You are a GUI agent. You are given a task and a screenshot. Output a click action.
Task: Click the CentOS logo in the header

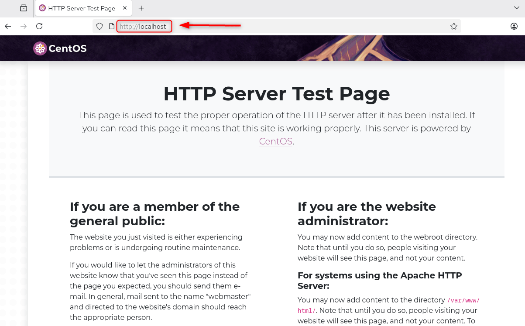pyautogui.click(x=40, y=48)
